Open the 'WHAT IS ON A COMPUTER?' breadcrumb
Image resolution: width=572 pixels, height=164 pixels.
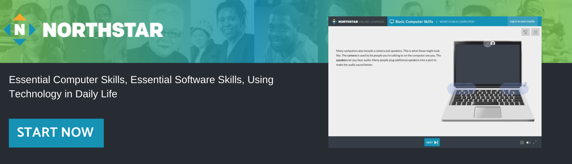[x=457, y=22]
